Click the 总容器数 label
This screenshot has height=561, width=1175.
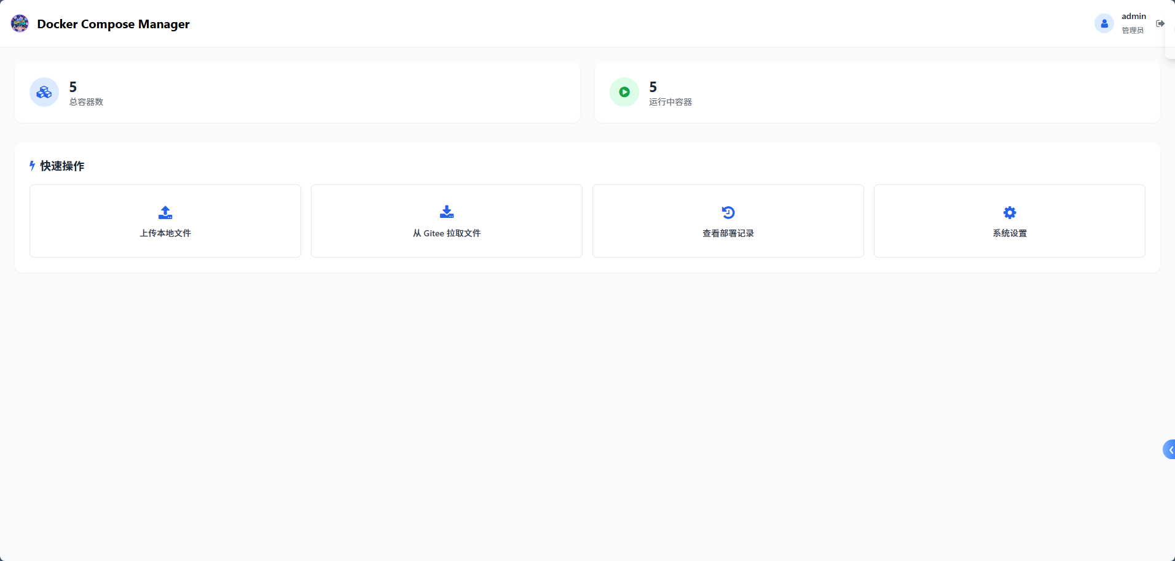86,102
